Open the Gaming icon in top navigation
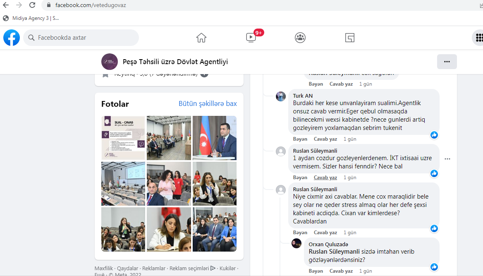The width and height of the screenshot is (483, 276). [x=349, y=38]
